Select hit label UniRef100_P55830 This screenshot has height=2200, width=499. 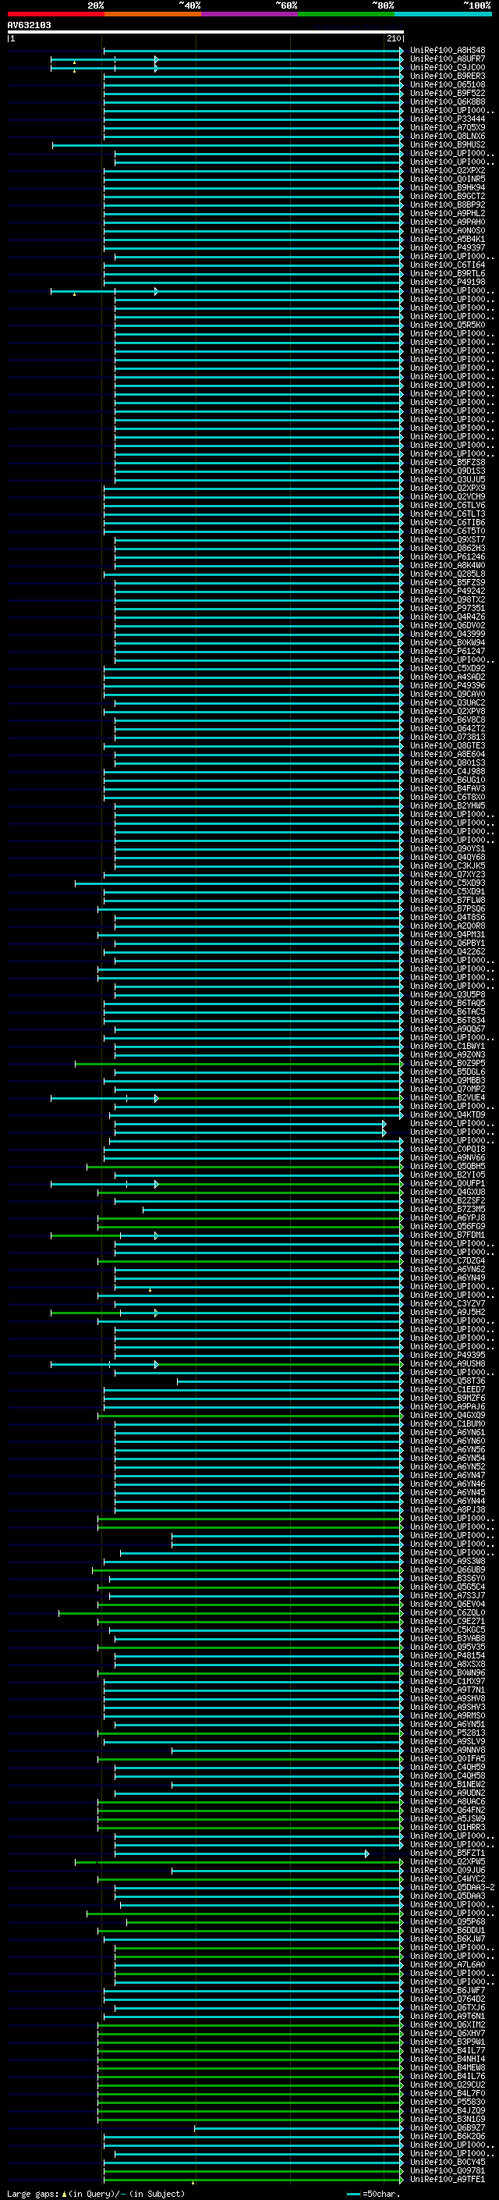[448, 2102]
